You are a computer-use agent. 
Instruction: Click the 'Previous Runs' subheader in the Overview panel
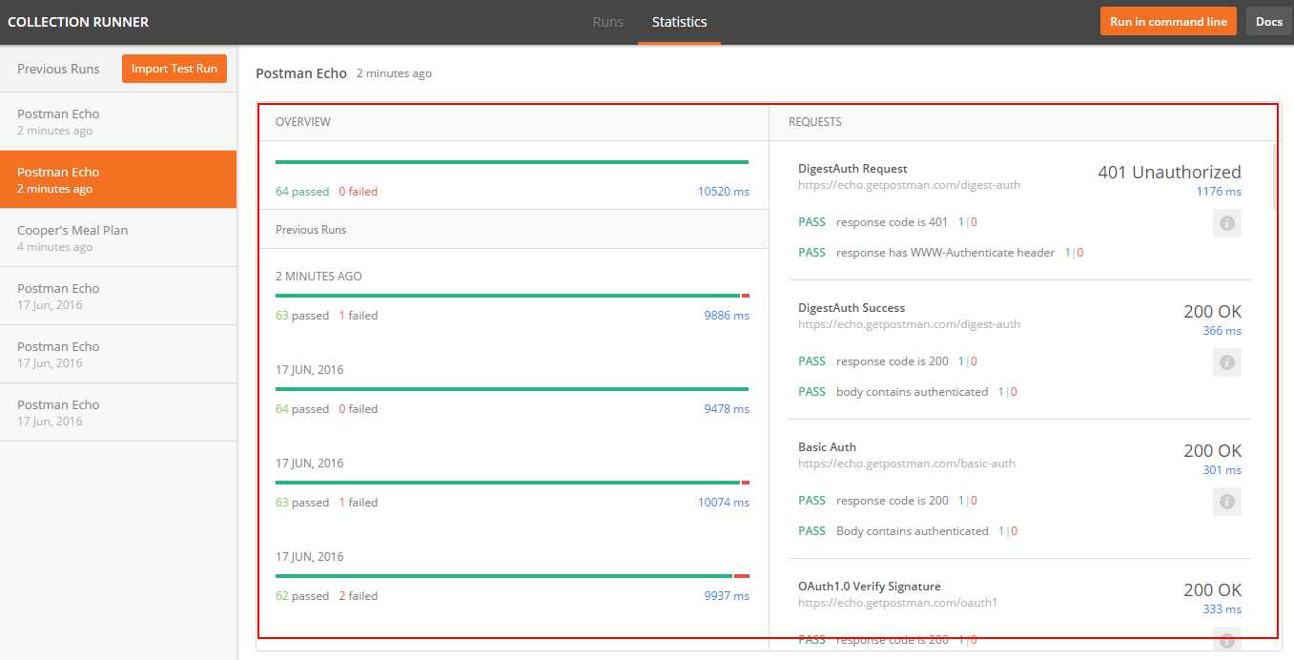[x=311, y=230]
